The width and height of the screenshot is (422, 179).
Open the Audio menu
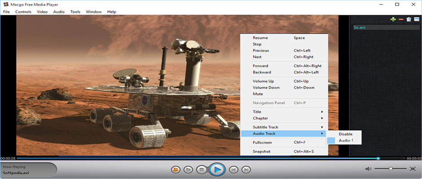(59, 12)
